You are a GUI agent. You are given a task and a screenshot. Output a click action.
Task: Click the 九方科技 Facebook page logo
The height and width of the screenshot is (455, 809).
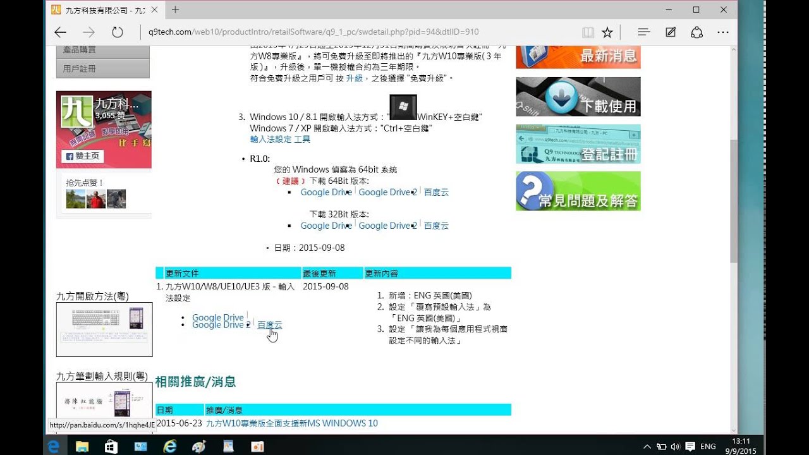pyautogui.click(x=76, y=112)
